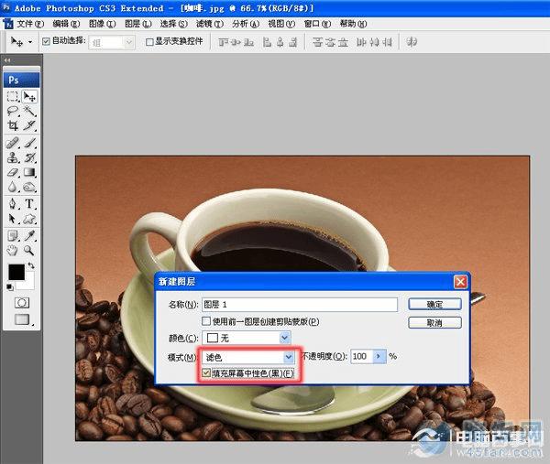Confirm new layer with 确定 button
Viewport: 550px width, 464px height.
point(434,305)
